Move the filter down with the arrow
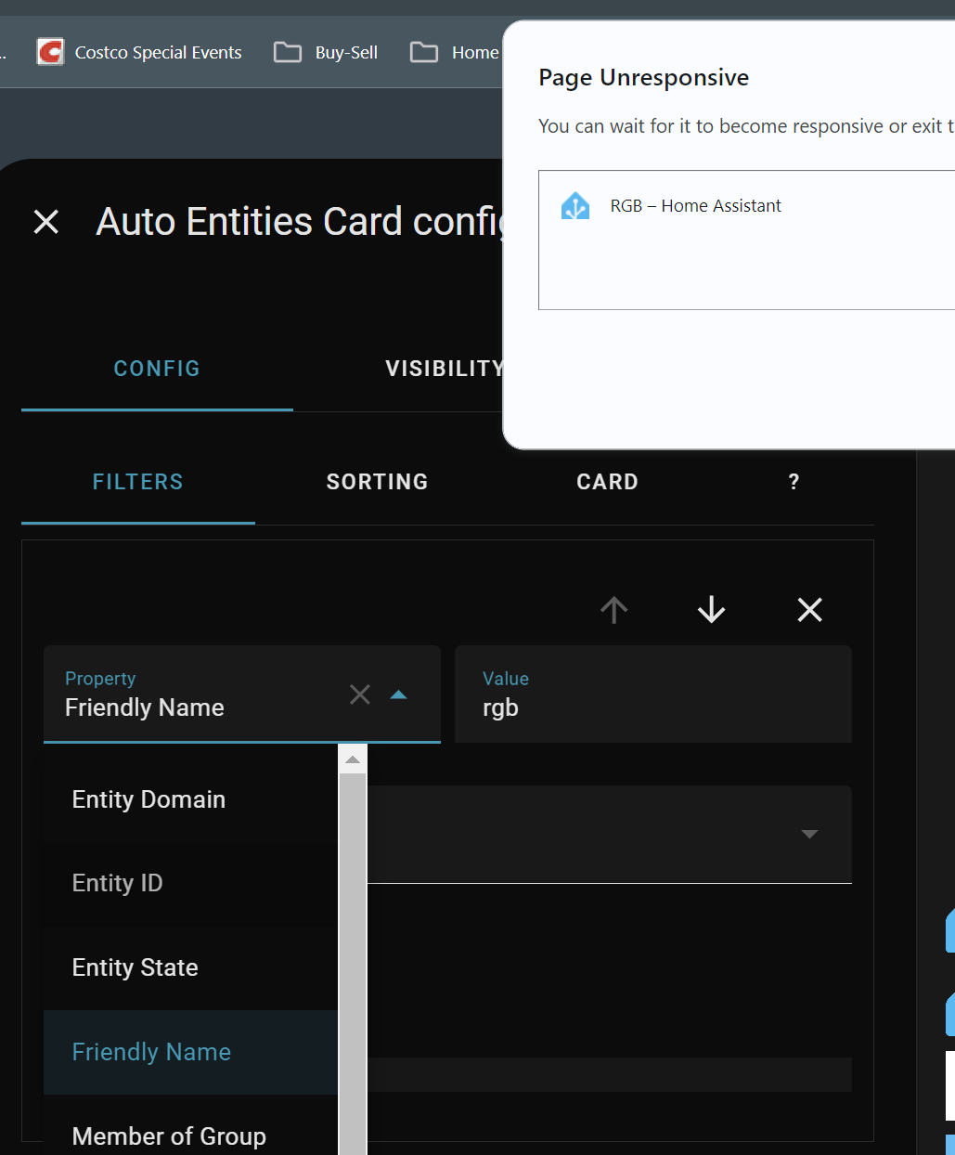955x1155 pixels. [x=712, y=610]
